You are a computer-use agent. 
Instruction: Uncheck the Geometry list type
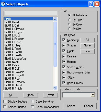click(64, 40)
